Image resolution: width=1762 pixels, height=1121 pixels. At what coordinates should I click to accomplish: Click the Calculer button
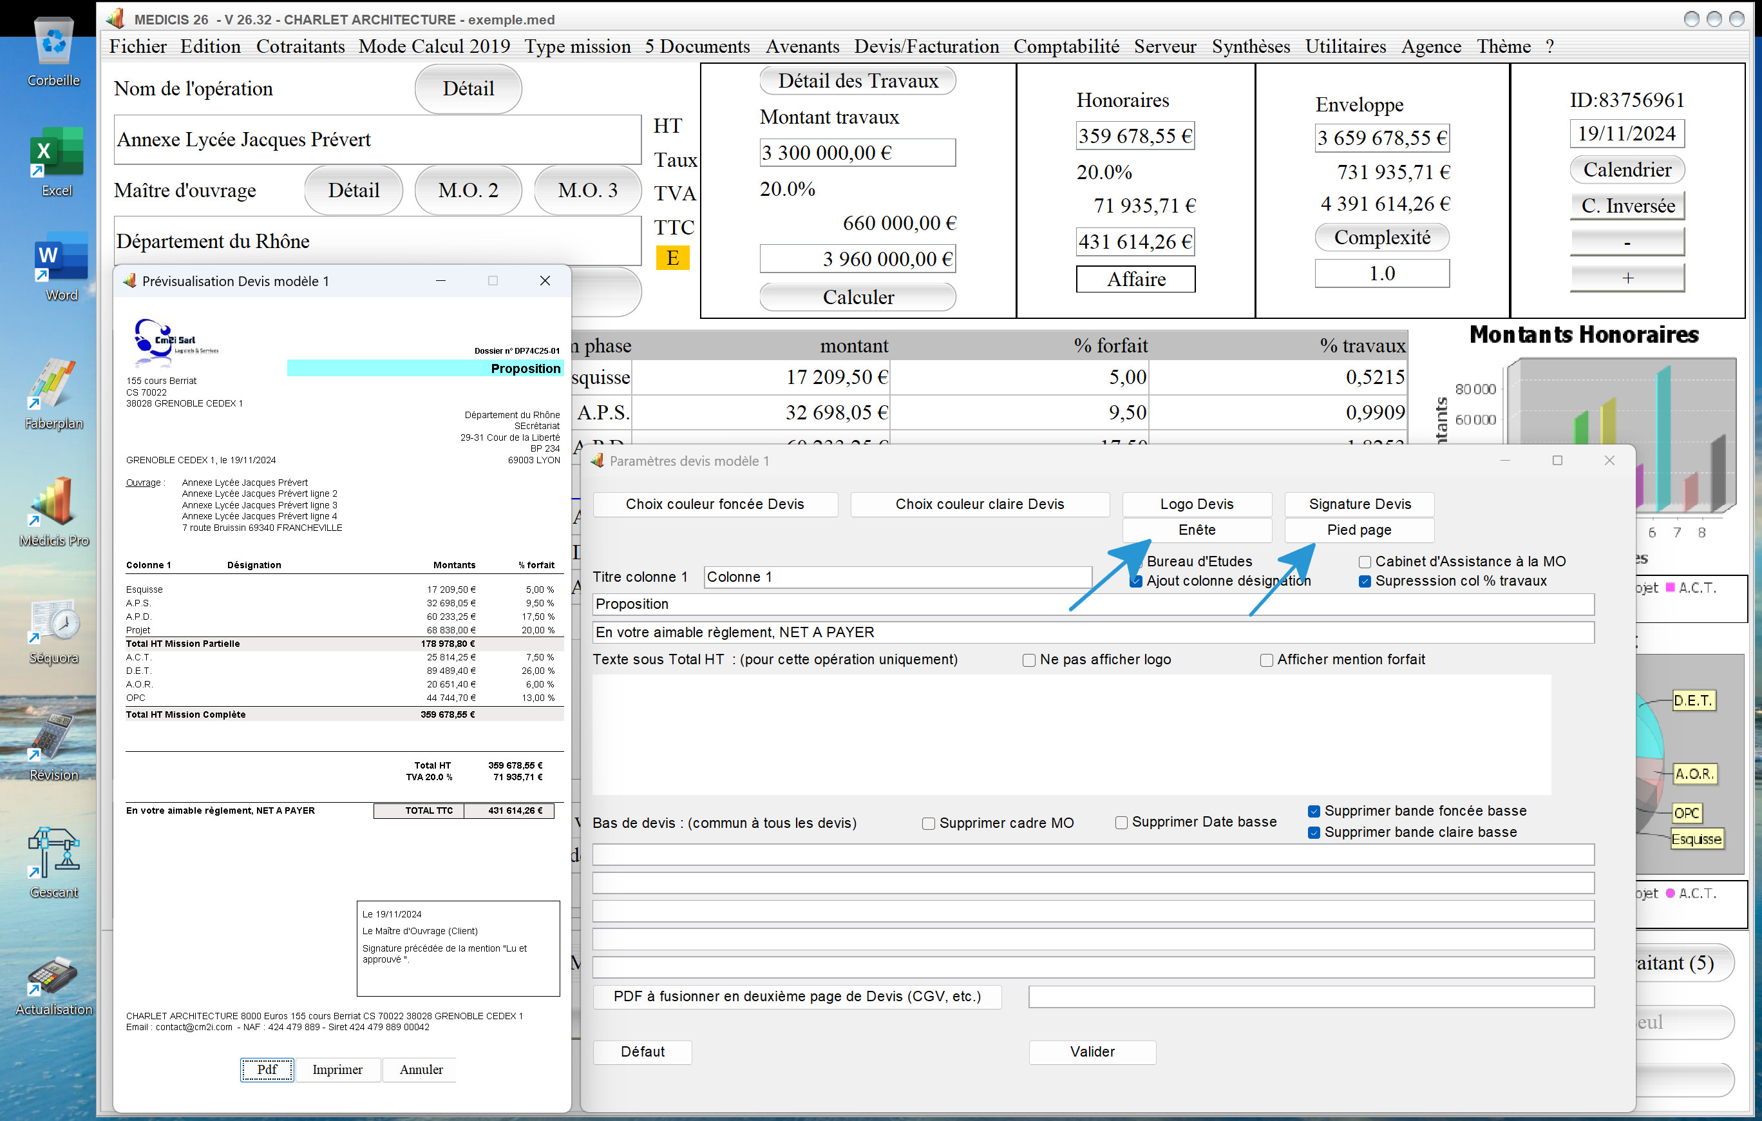[x=858, y=297]
